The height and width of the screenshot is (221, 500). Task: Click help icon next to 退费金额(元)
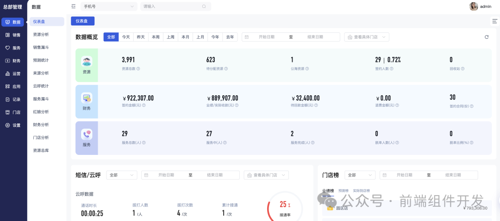(397, 105)
